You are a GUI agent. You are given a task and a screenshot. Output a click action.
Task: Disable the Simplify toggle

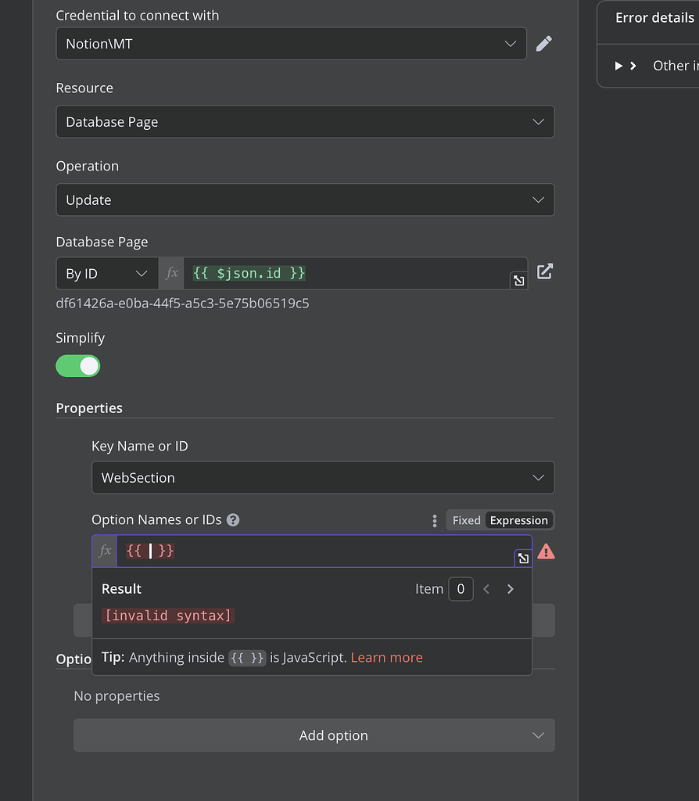(77, 365)
